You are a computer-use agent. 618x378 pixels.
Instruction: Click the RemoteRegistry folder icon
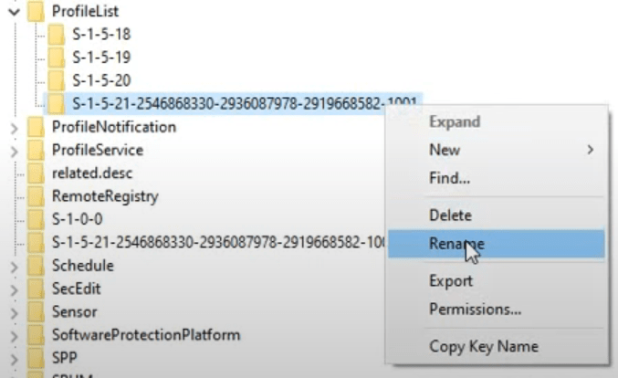37,196
